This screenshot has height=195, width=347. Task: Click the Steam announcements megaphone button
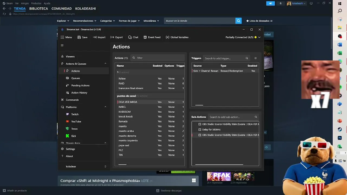pyautogui.click(x=270, y=4)
